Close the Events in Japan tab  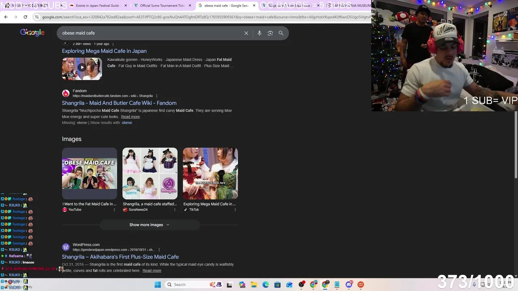click(x=126, y=6)
